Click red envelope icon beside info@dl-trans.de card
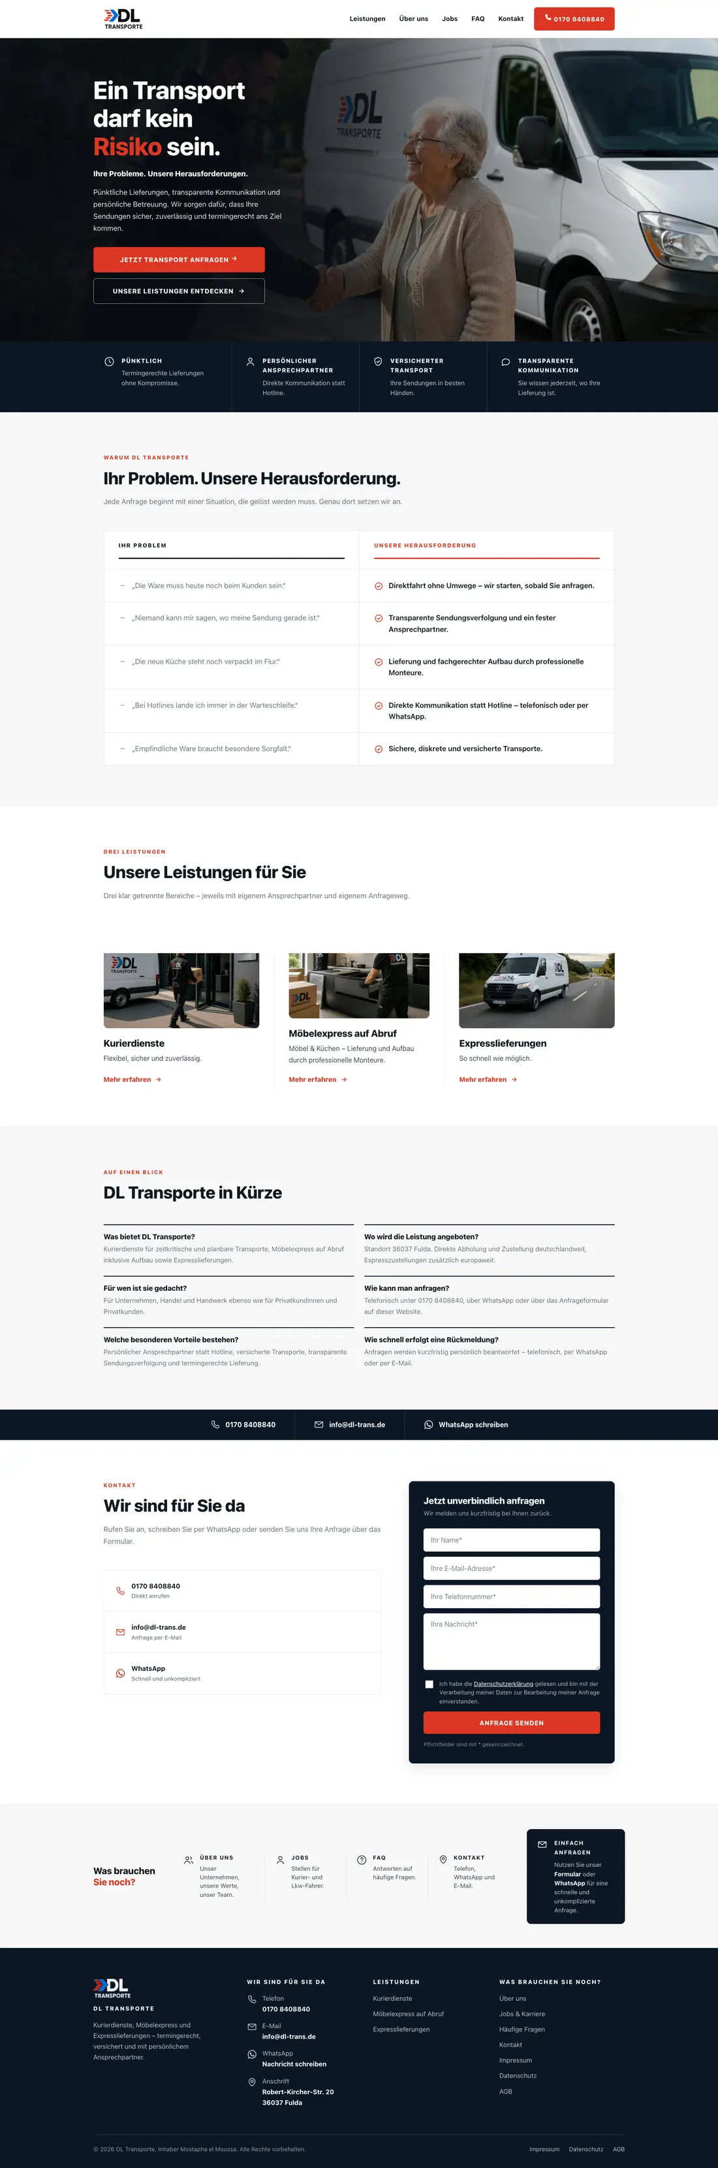The width and height of the screenshot is (718, 2168). pos(120,1632)
